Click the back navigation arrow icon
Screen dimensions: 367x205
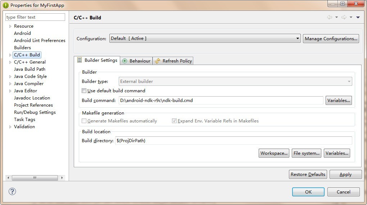pyautogui.click(x=329, y=17)
